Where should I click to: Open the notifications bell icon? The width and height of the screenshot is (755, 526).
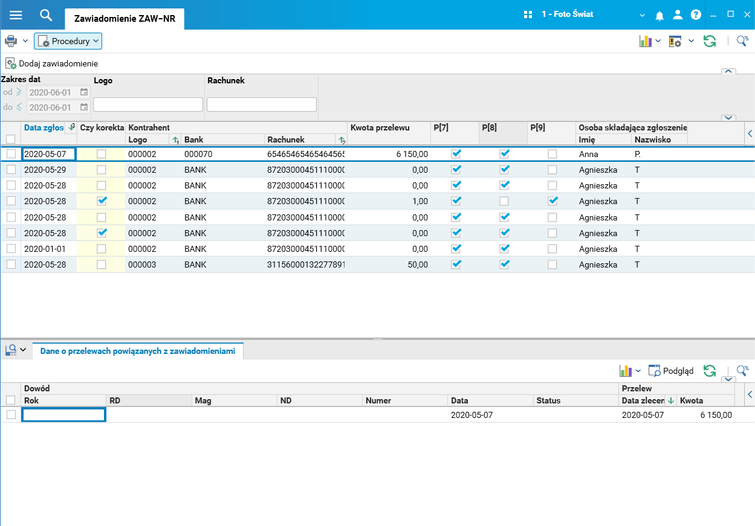(x=659, y=14)
